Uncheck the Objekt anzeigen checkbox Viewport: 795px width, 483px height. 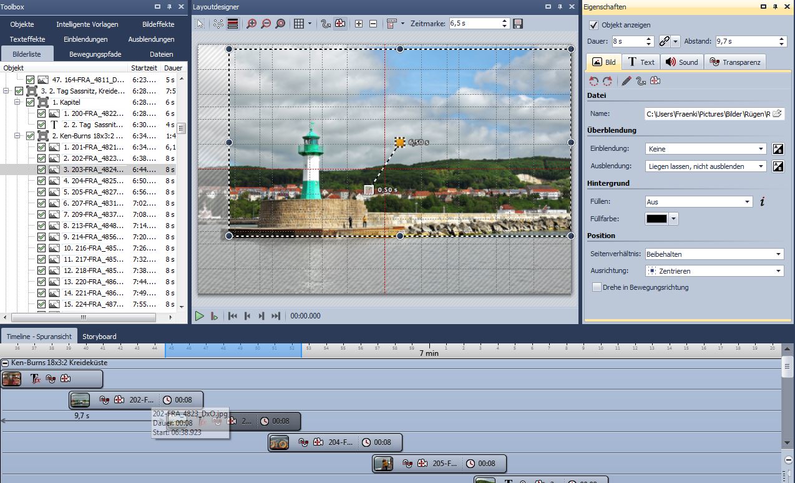[x=593, y=25]
